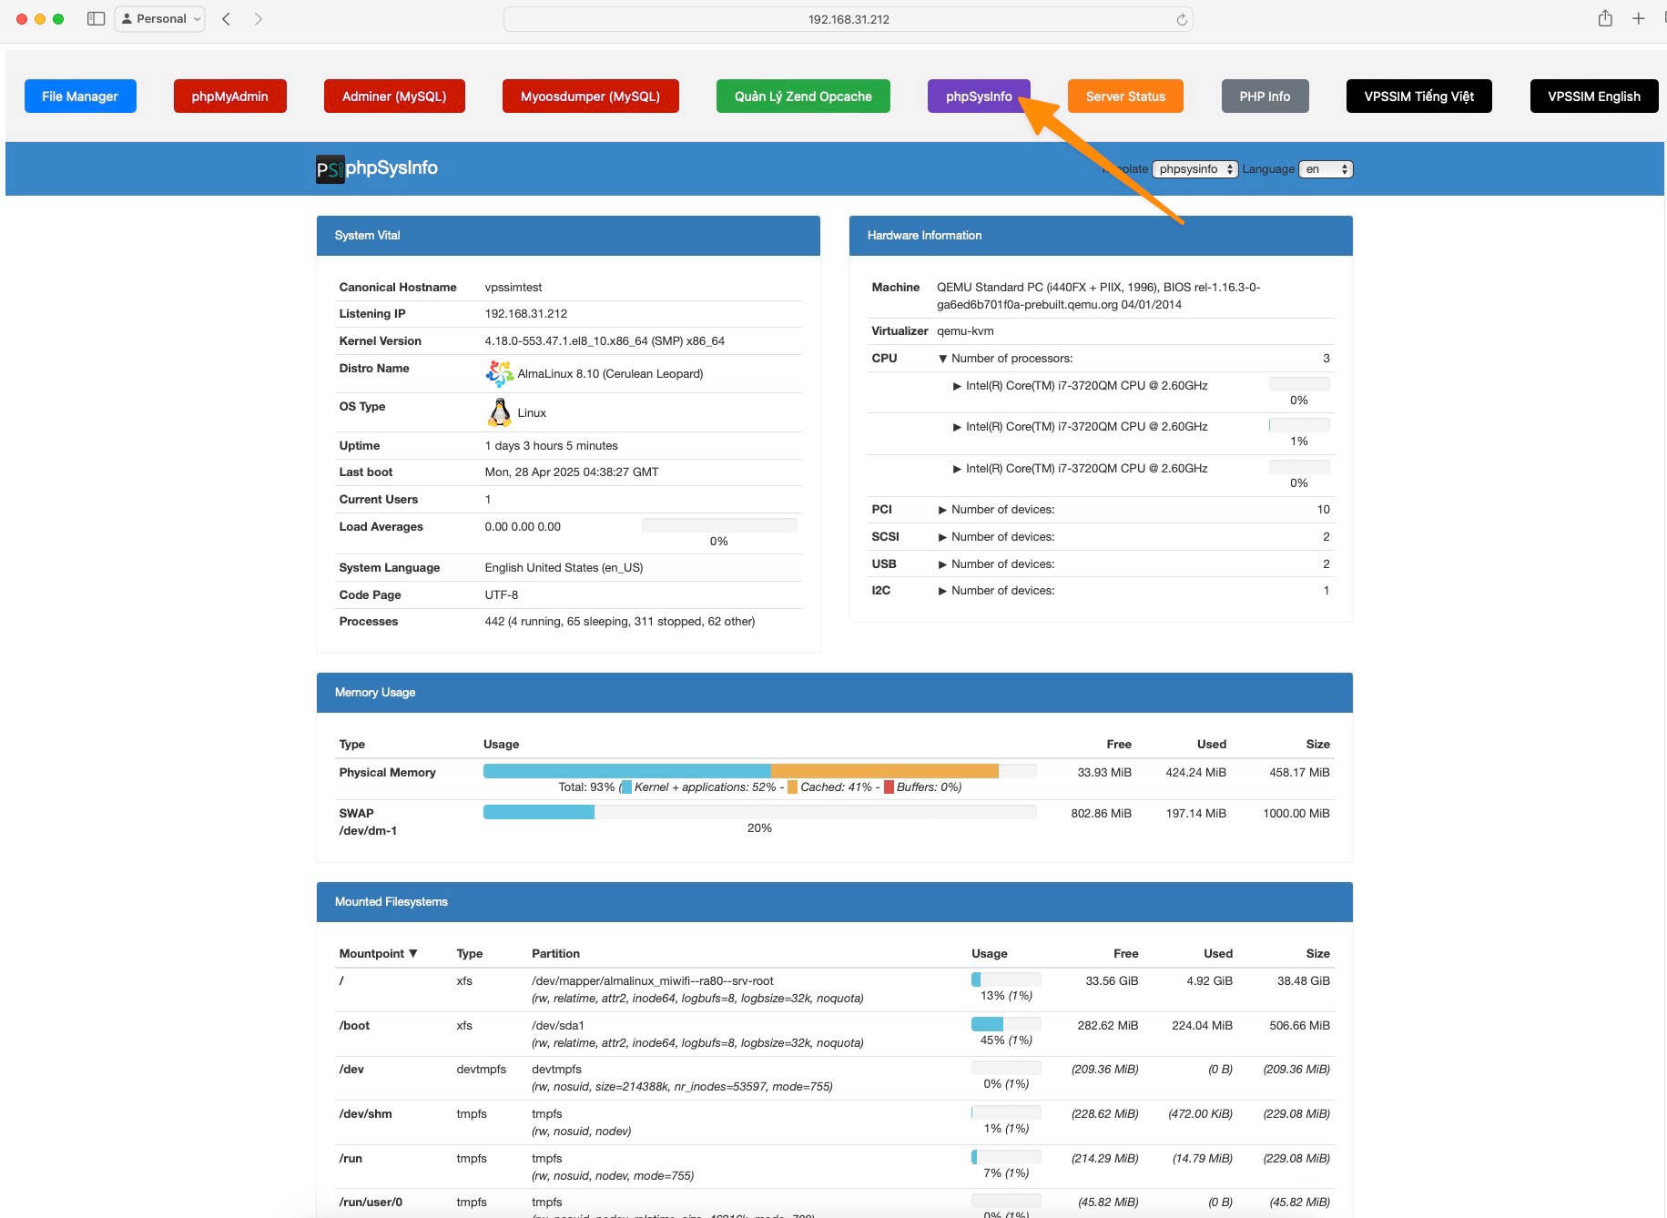Viewport: 1667px width, 1218px height.
Task: Click the Memory Usage panel header
Action: (x=834, y=693)
